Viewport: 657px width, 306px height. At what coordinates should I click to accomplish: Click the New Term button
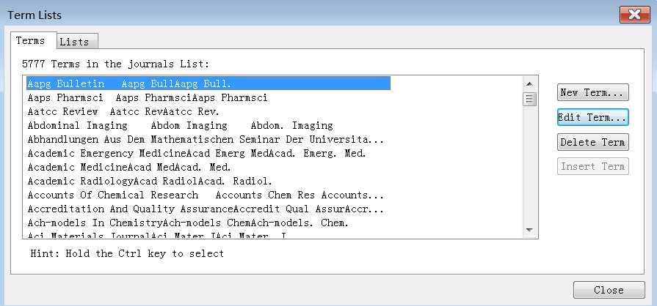pyautogui.click(x=592, y=93)
